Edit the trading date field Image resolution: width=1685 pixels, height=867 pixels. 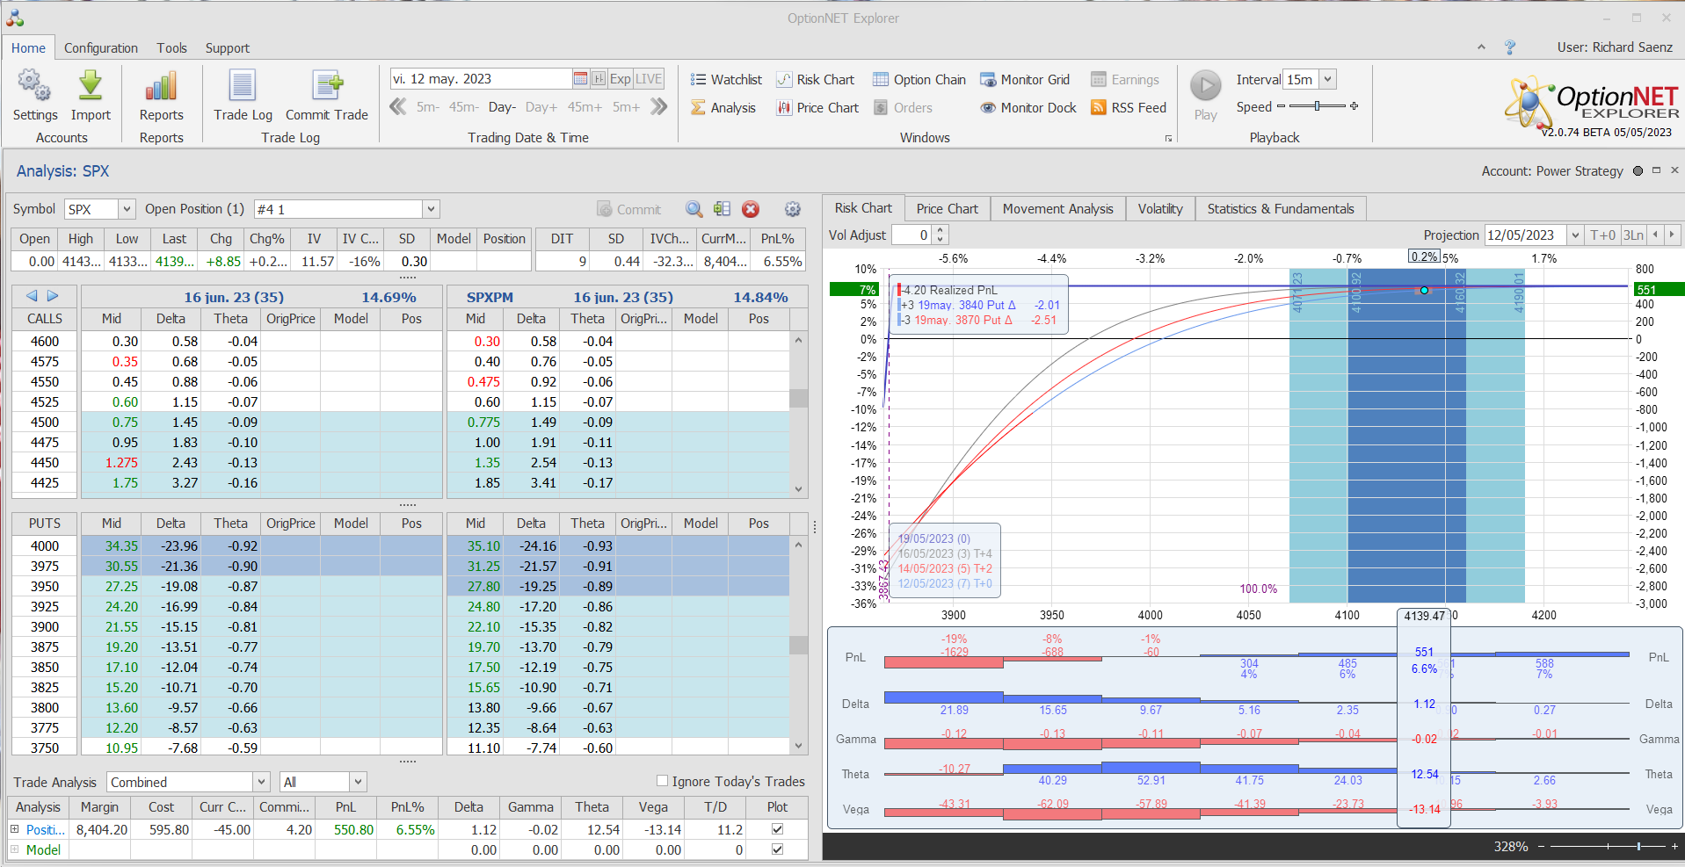point(482,79)
